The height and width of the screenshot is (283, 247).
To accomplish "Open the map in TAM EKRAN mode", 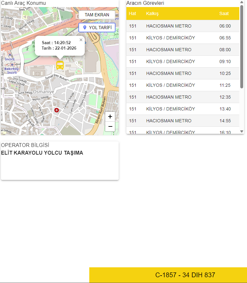I will tap(97, 15).
